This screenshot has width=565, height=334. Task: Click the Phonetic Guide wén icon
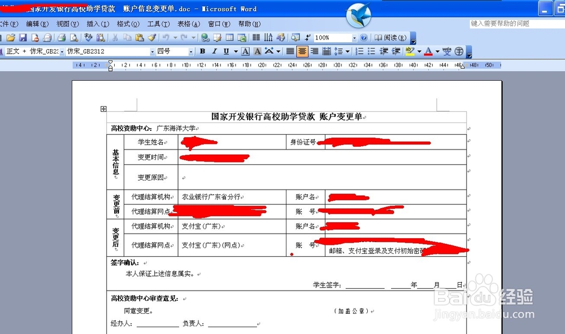pyautogui.click(x=447, y=51)
